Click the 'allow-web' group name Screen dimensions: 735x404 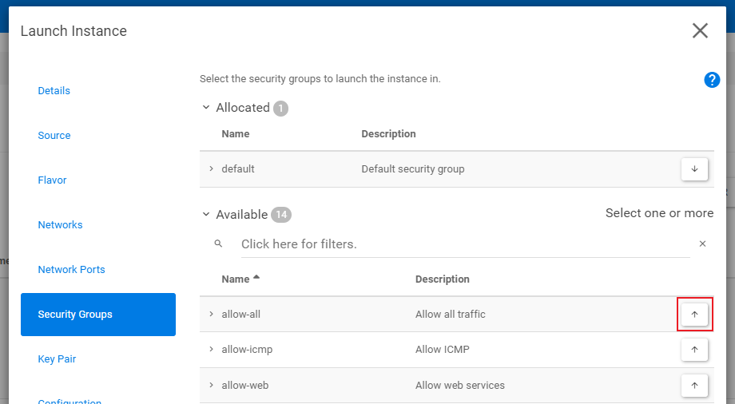click(245, 386)
